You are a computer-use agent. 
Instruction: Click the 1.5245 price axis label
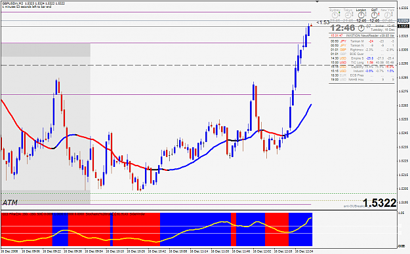click(x=403, y=133)
